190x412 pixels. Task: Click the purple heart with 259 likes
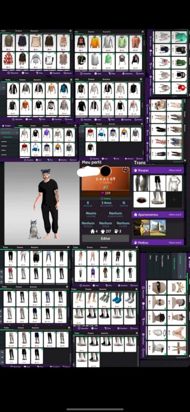click(x=102, y=193)
